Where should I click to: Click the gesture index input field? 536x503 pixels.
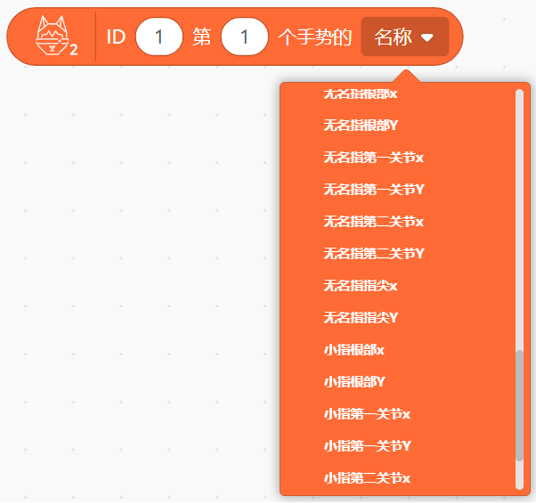pos(245,37)
